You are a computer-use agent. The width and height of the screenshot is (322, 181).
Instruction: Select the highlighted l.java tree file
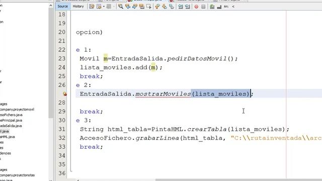(x=5, y=131)
